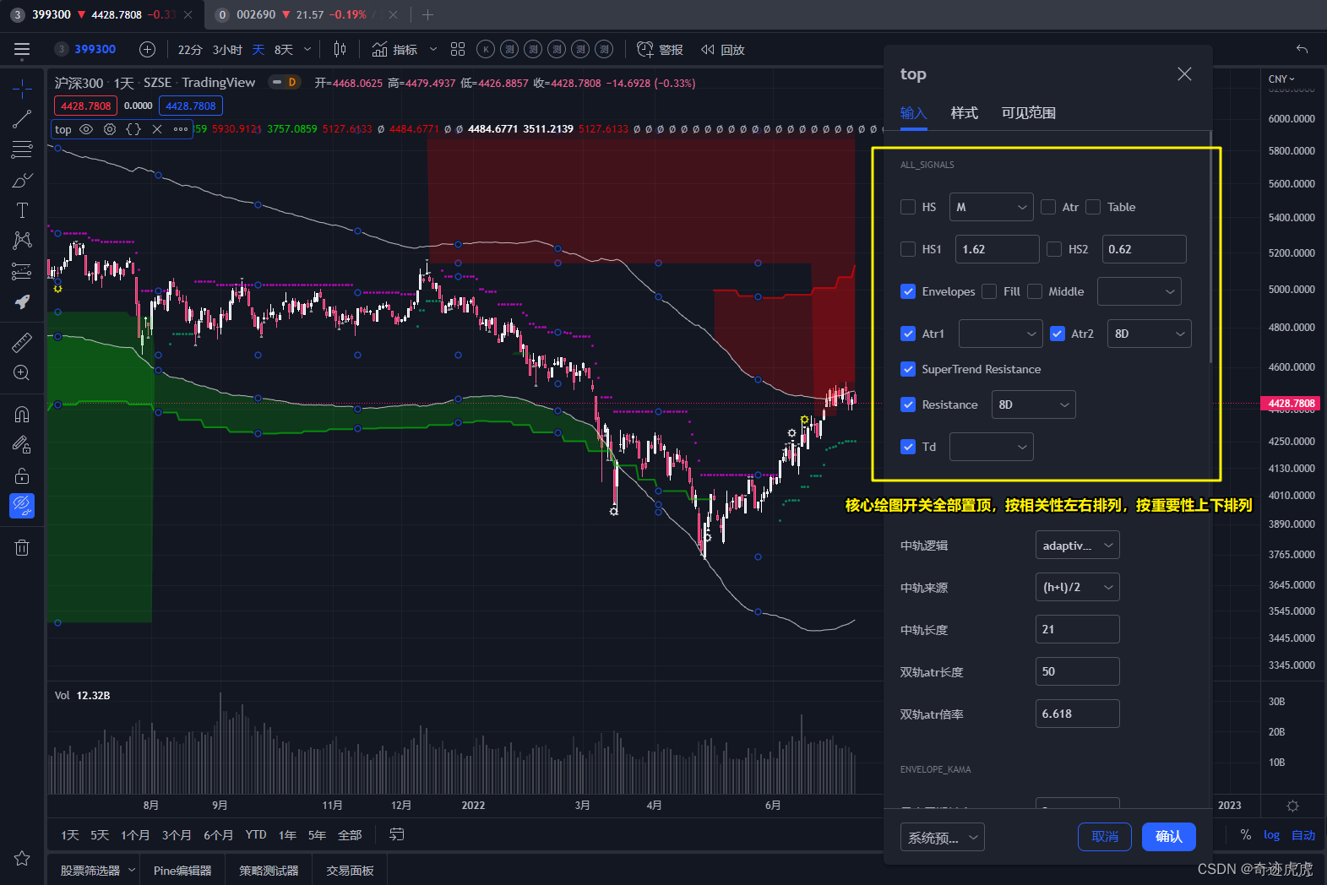This screenshot has width=1327, height=885.
Task: Click the trash remove objects icon
Action: click(x=22, y=548)
